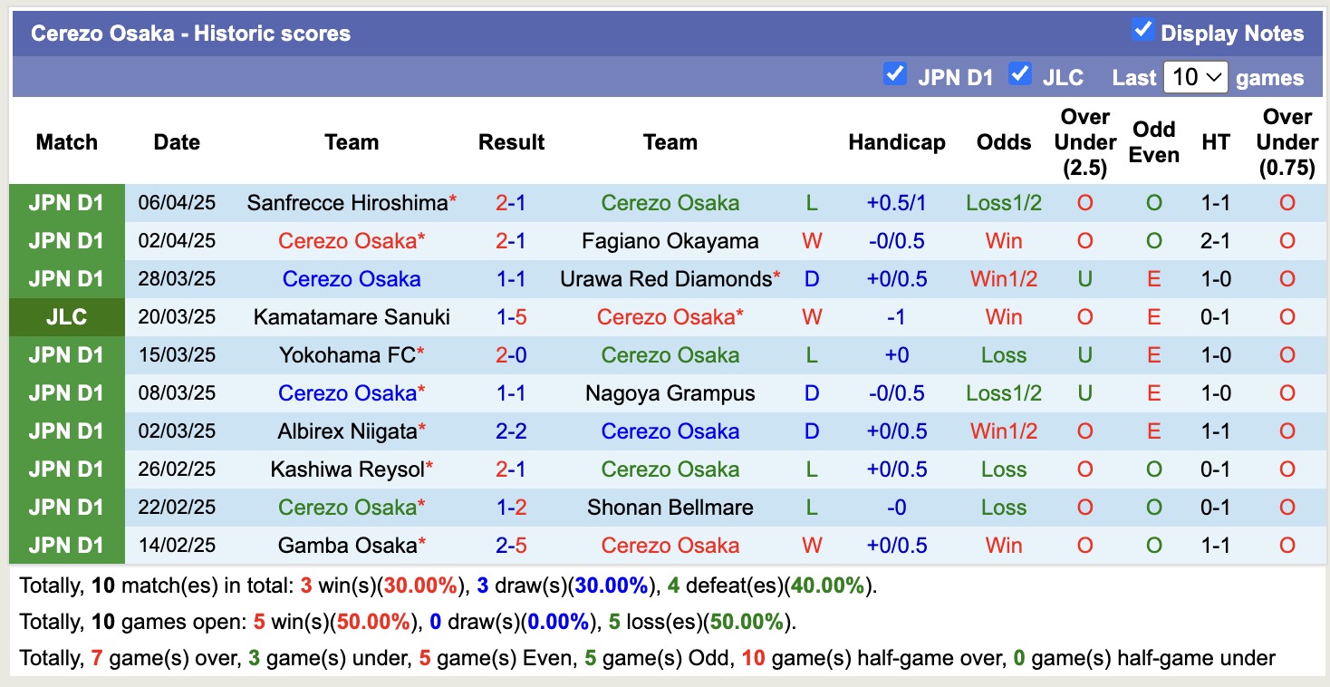Open the Last games count dropdown
The height and width of the screenshot is (687, 1330).
[x=1195, y=78]
